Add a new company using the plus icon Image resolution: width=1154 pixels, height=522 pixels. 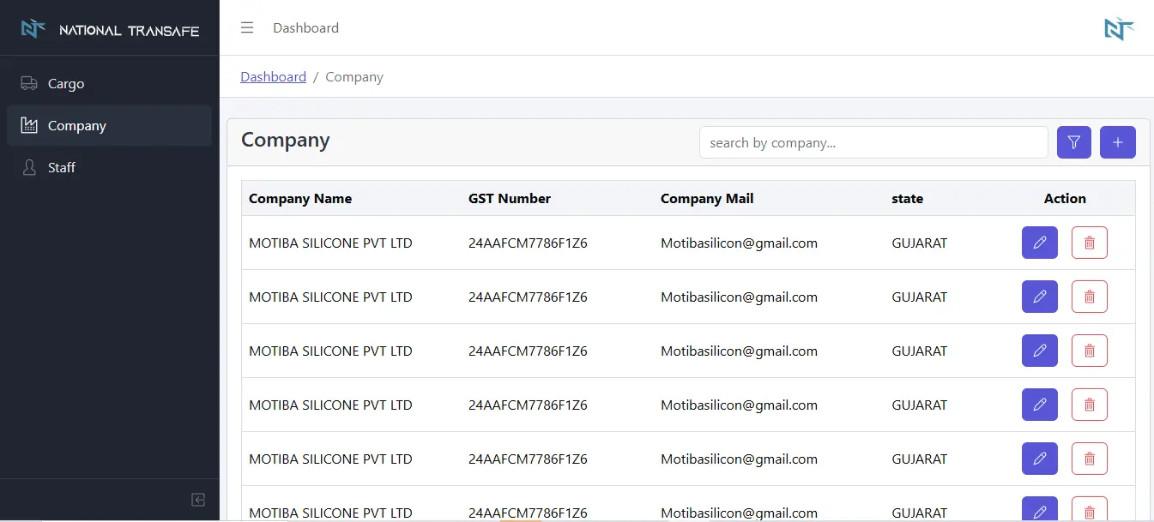coord(1117,141)
